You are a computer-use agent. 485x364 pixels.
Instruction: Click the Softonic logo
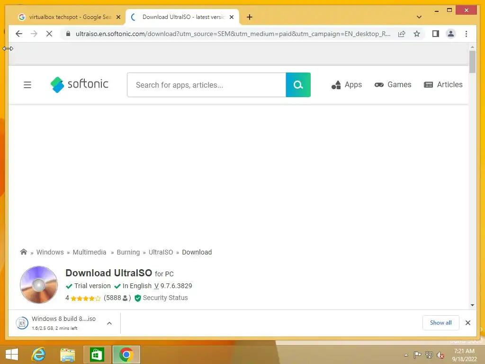click(80, 84)
